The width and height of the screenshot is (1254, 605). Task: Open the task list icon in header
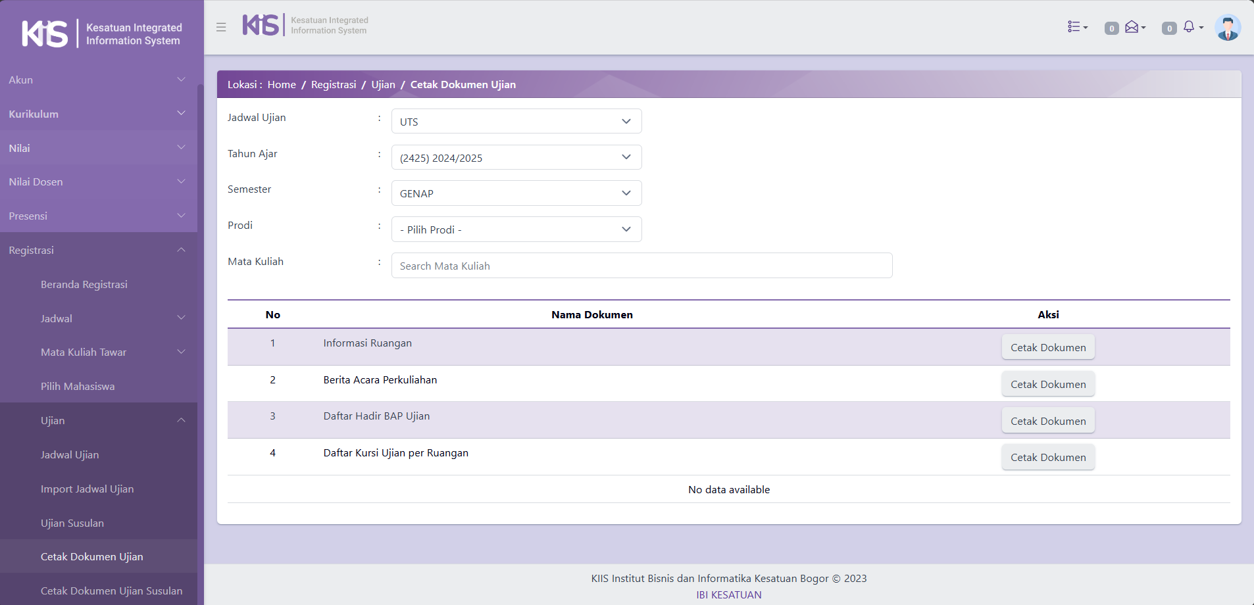point(1076,27)
